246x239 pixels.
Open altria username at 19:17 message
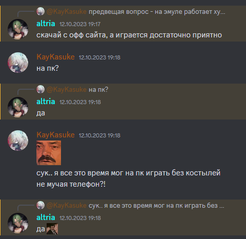[46, 24]
